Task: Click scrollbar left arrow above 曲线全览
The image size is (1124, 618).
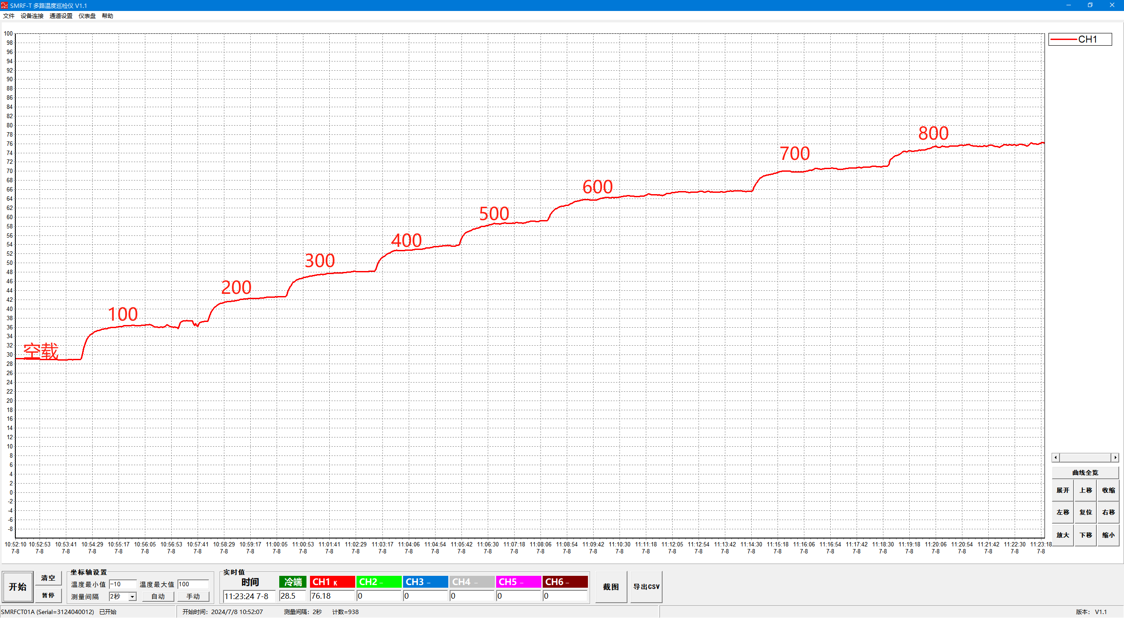Action: [1056, 458]
